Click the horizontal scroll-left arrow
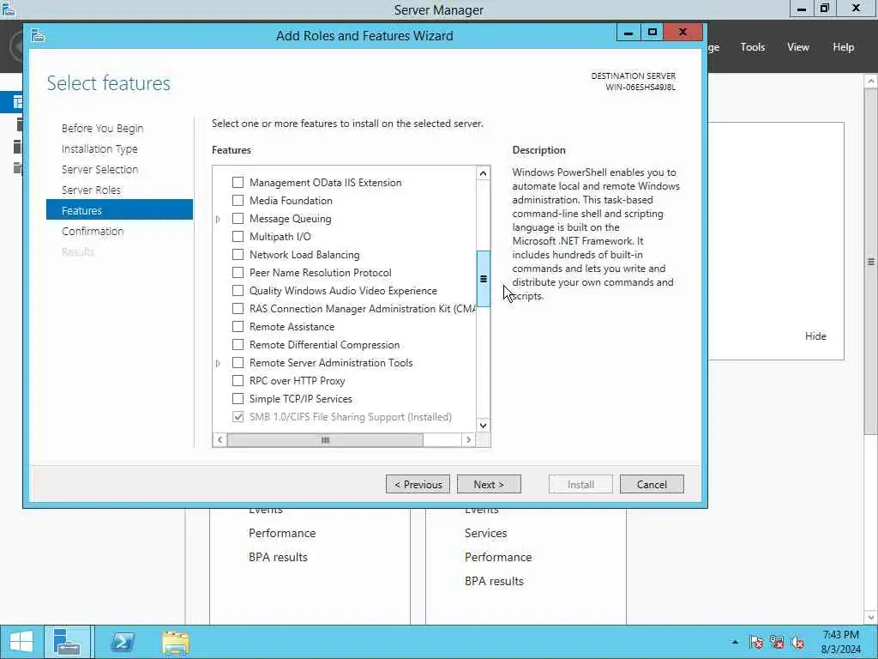The height and width of the screenshot is (659, 878). pos(220,440)
